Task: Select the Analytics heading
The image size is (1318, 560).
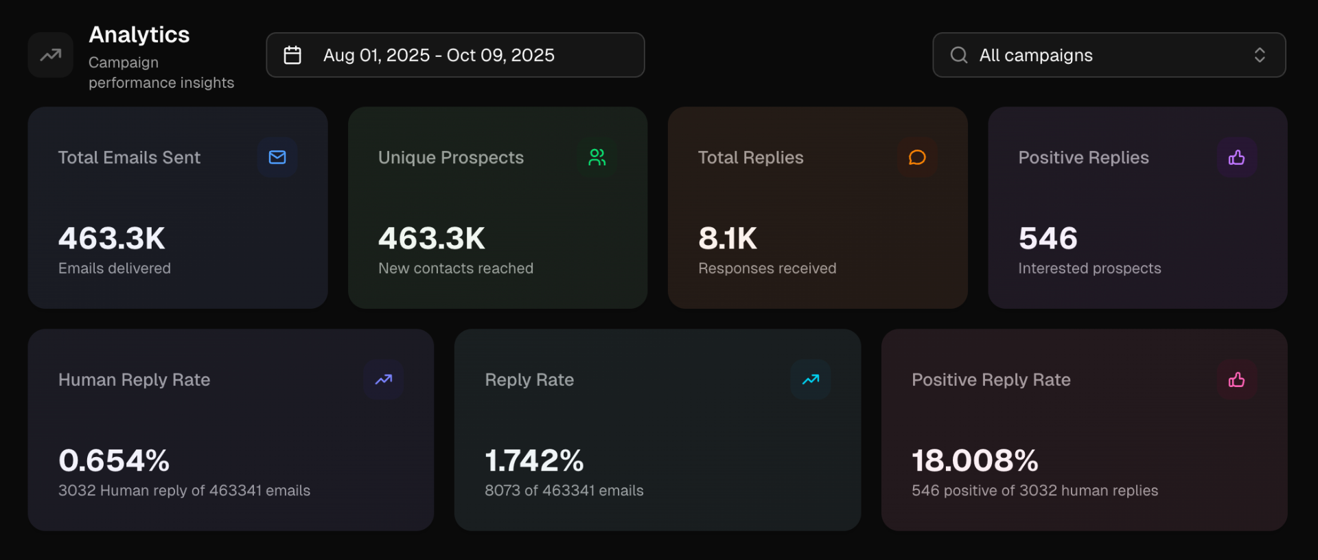Action: click(x=139, y=34)
